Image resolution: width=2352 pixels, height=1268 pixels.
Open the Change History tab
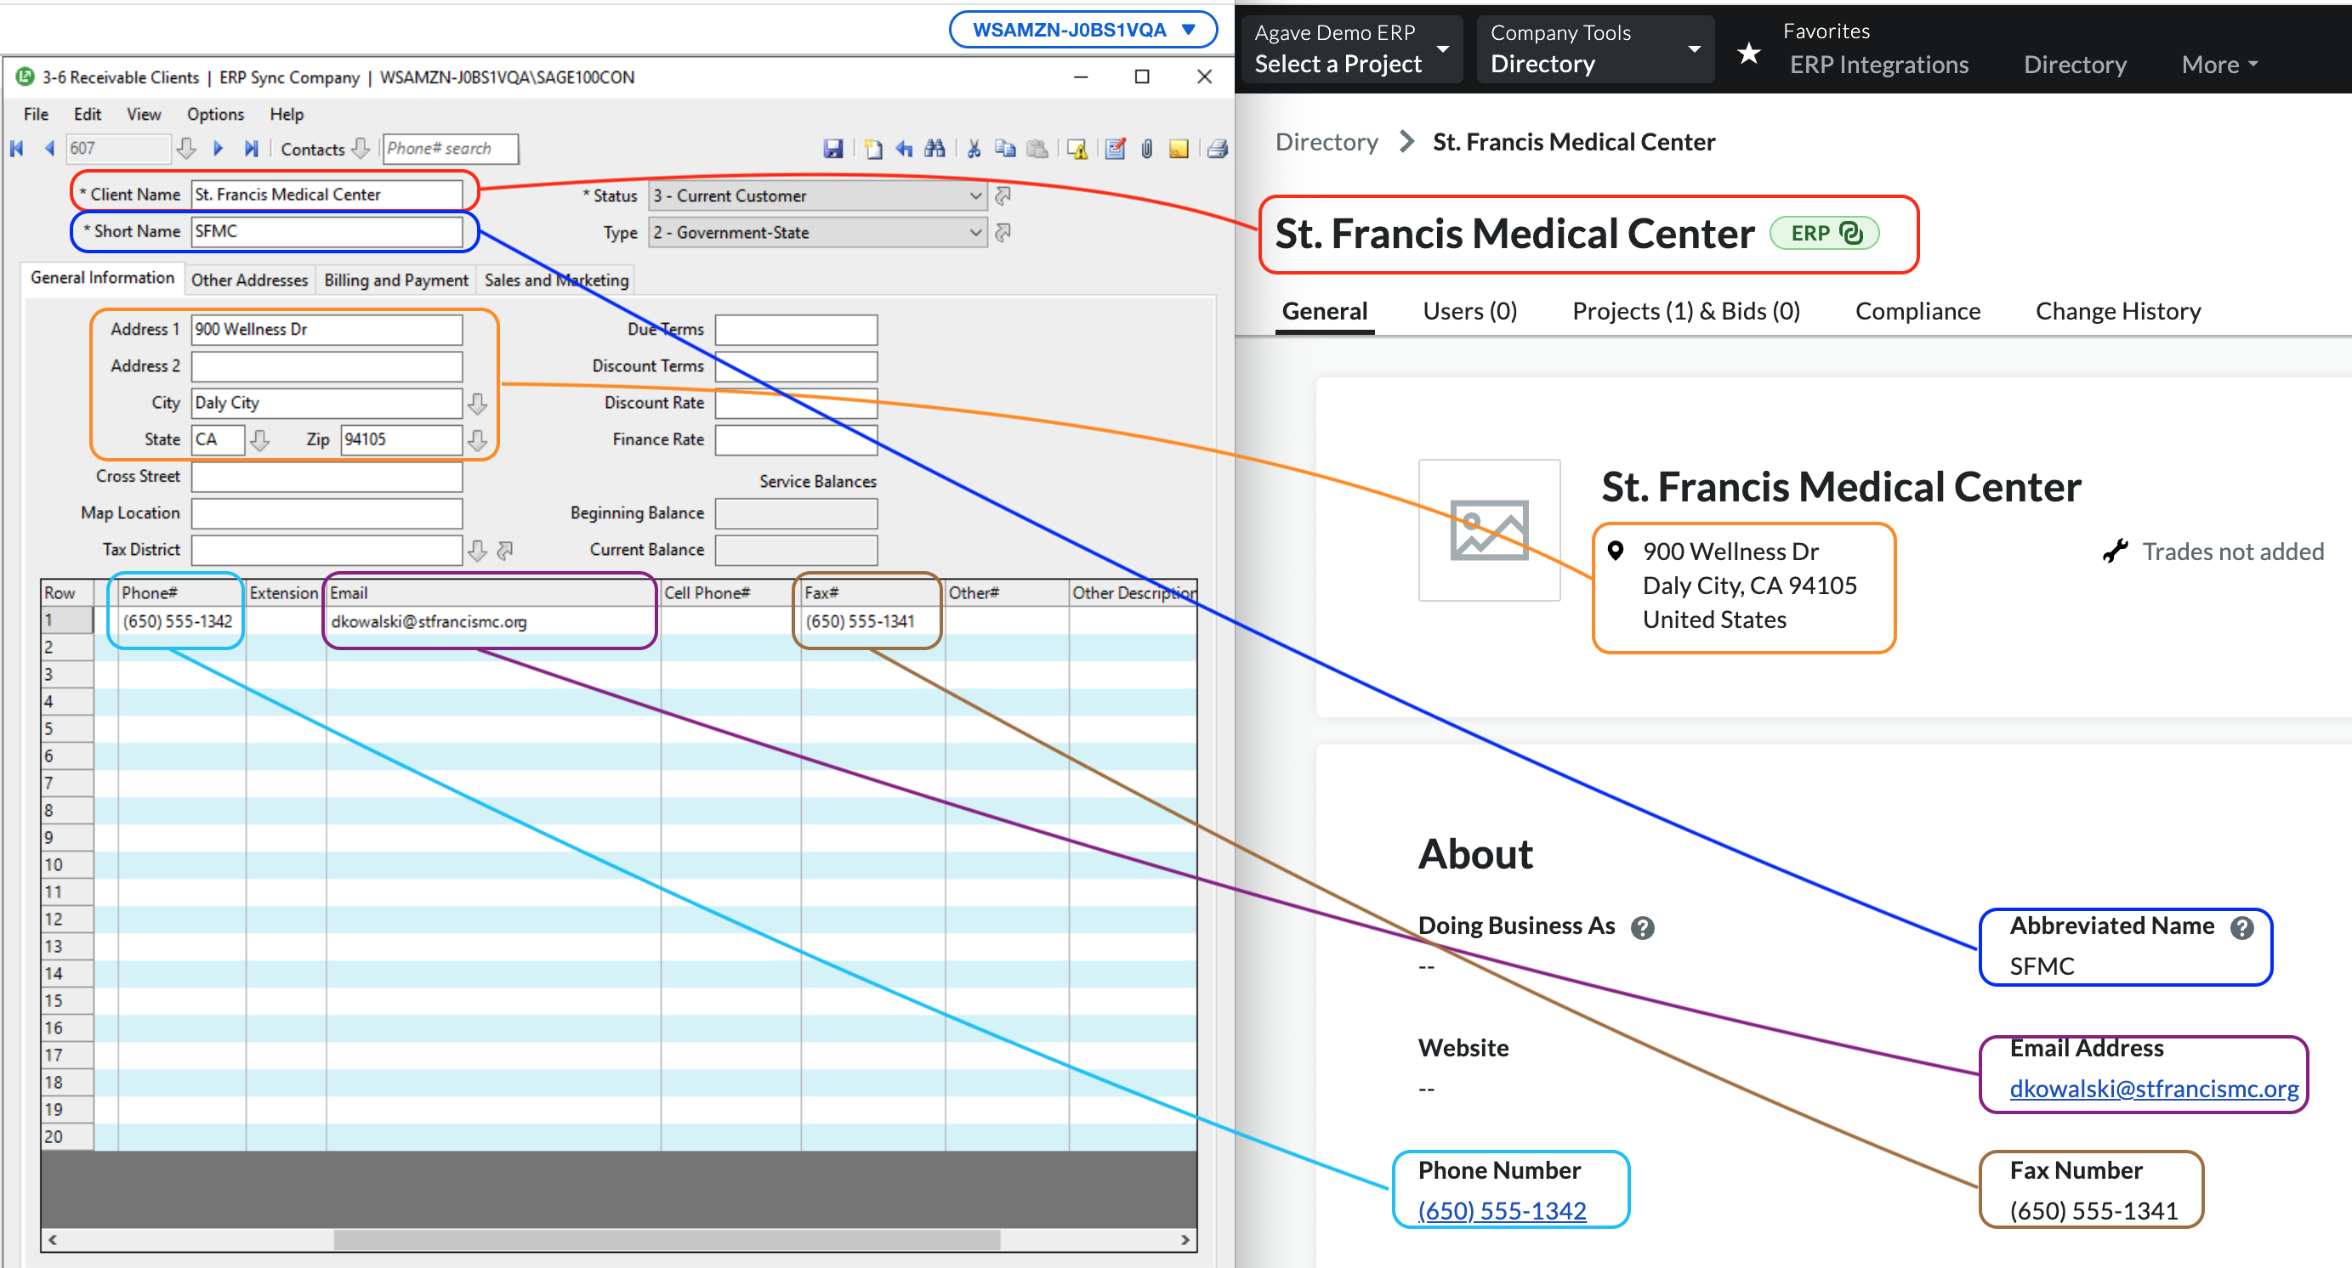click(x=2117, y=311)
